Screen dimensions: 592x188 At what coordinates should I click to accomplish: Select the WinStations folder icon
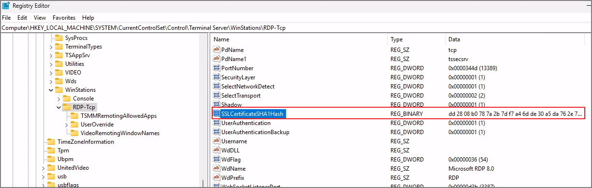coord(59,90)
